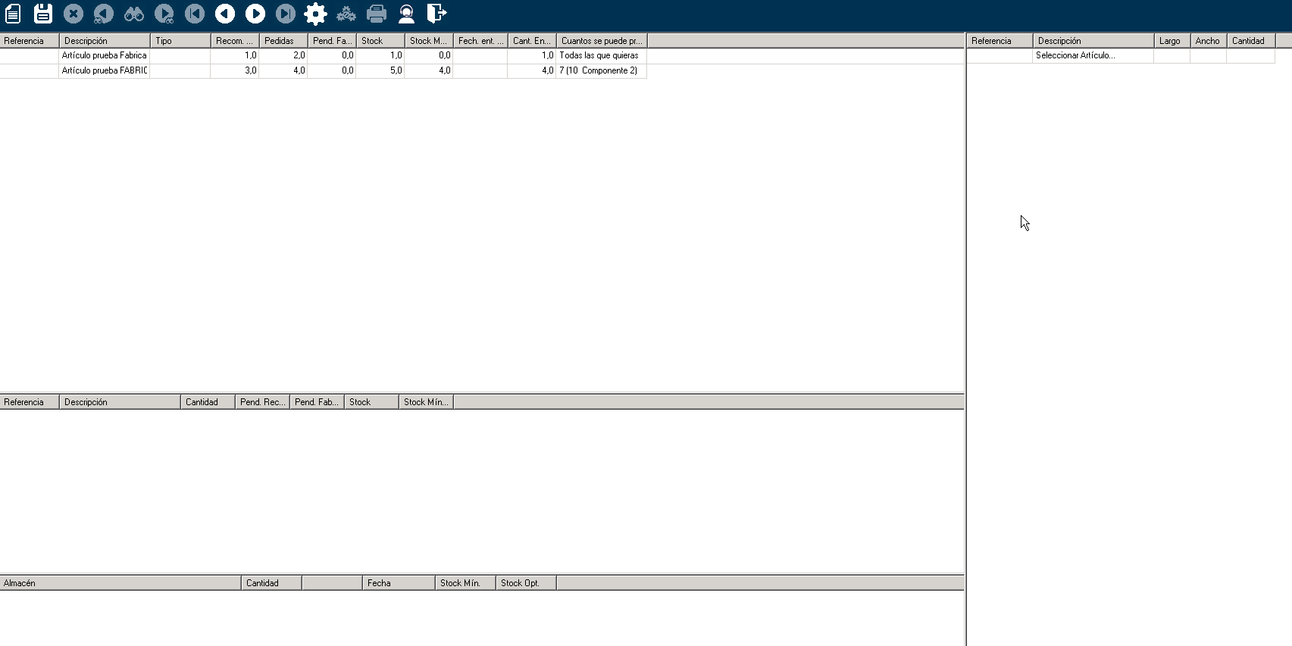This screenshot has height=646, width=1292.
Task: Open the support headset icon
Action: tap(407, 14)
